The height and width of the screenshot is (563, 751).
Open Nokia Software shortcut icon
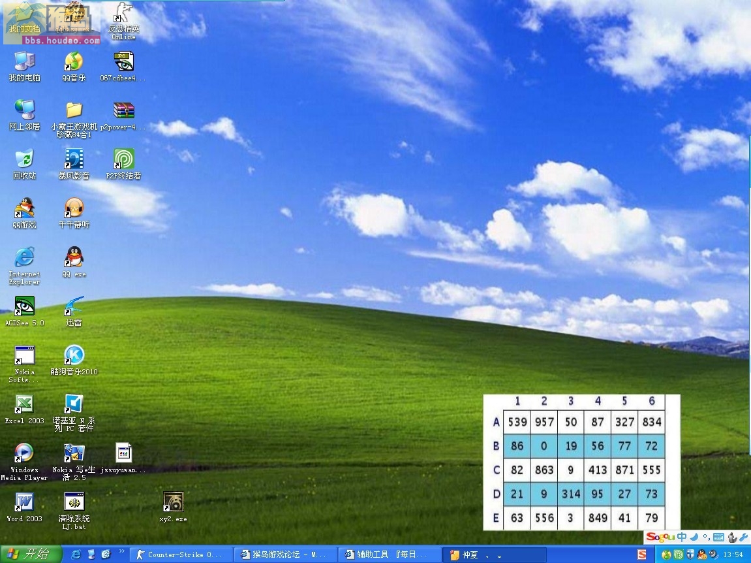(24, 364)
